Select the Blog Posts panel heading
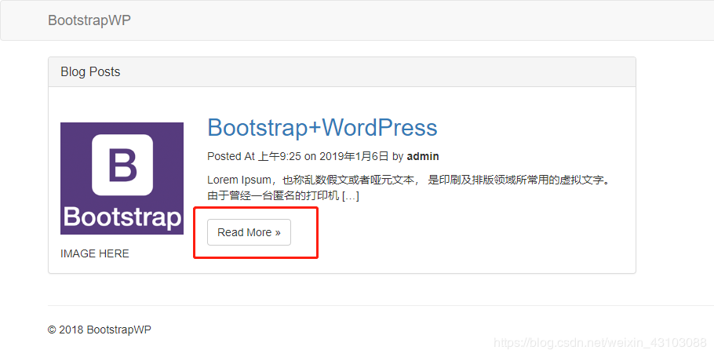This screenshot has width=714, height=357. [x=341, y=72]
